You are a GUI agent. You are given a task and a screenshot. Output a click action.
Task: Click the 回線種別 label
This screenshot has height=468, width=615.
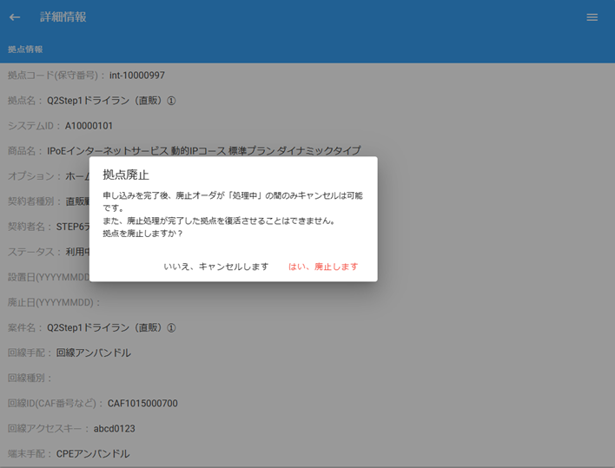point(30,378)
